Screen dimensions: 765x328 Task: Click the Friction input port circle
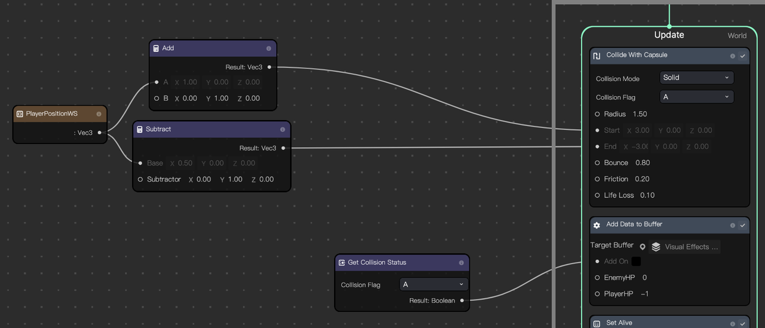tap(597, 179)
